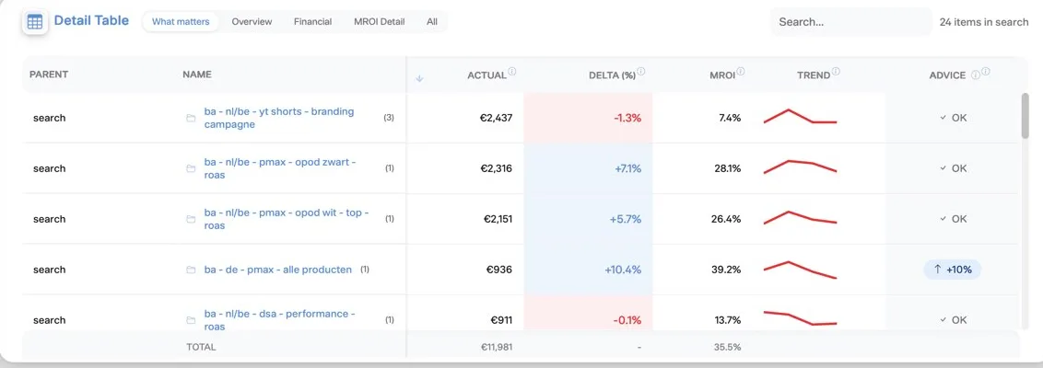The width and height of the screenshot is (1043, 368).
Task: Click the info icon next to MROI header
Action: 741,72
